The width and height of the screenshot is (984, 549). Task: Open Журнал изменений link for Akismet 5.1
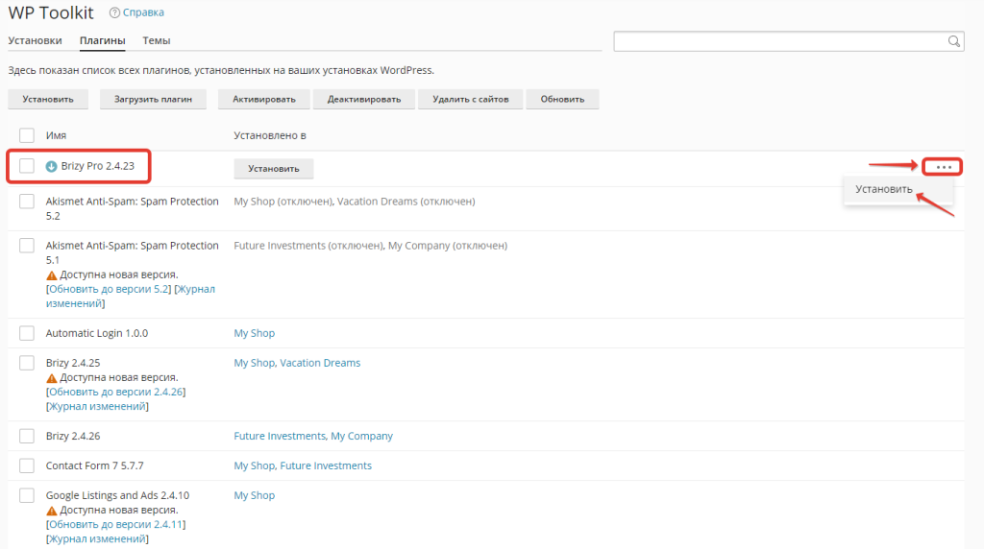click(x=131, y=296)
